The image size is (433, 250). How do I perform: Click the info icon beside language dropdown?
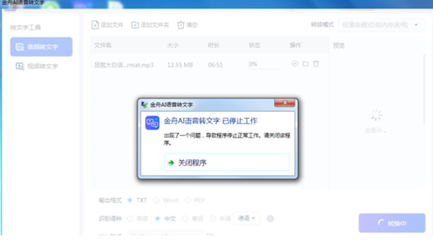click(x=270, y=218)
